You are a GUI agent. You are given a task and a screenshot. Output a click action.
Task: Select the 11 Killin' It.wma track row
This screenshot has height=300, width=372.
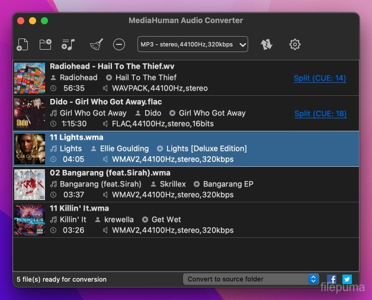click(178, 220)
